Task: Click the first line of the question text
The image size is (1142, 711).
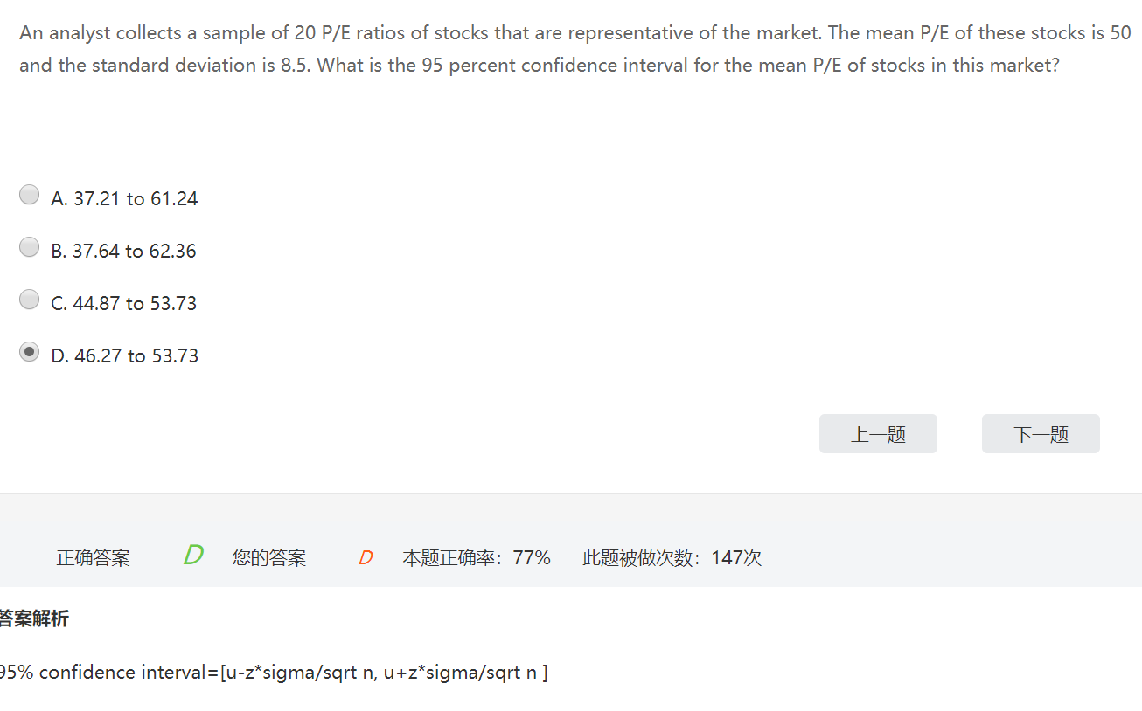Action: pos(574,33)
